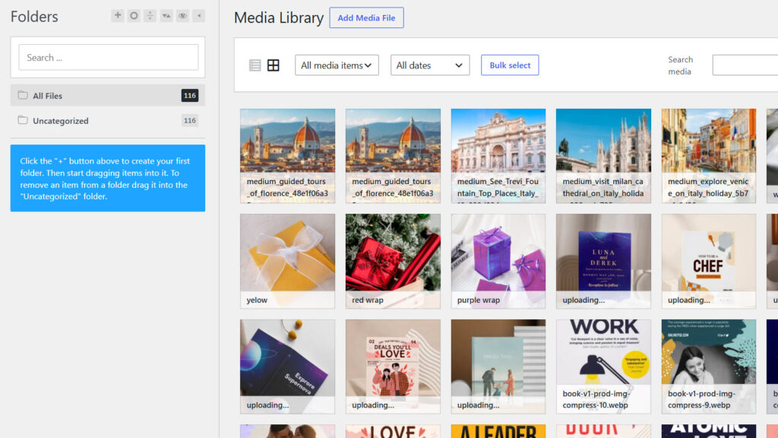Collapse the Folders sidebar with left arrow
Screen dimensions: 778x438
199,16
